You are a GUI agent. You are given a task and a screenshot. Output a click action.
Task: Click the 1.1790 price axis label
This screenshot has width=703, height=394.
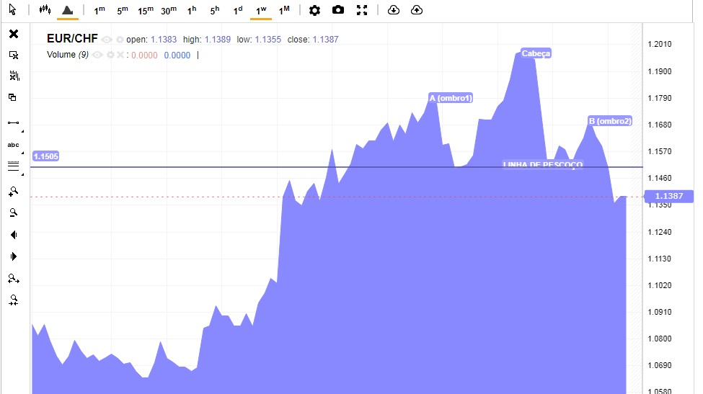pos(660,98)
